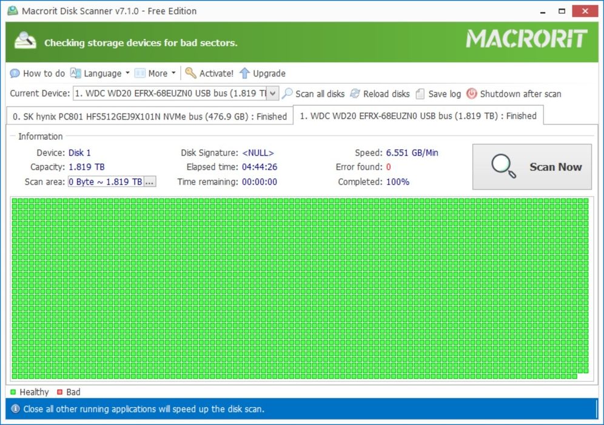Screen dimensions: 604x425
Task: Click the disk scanner banner icon
Action: [25, 41]
